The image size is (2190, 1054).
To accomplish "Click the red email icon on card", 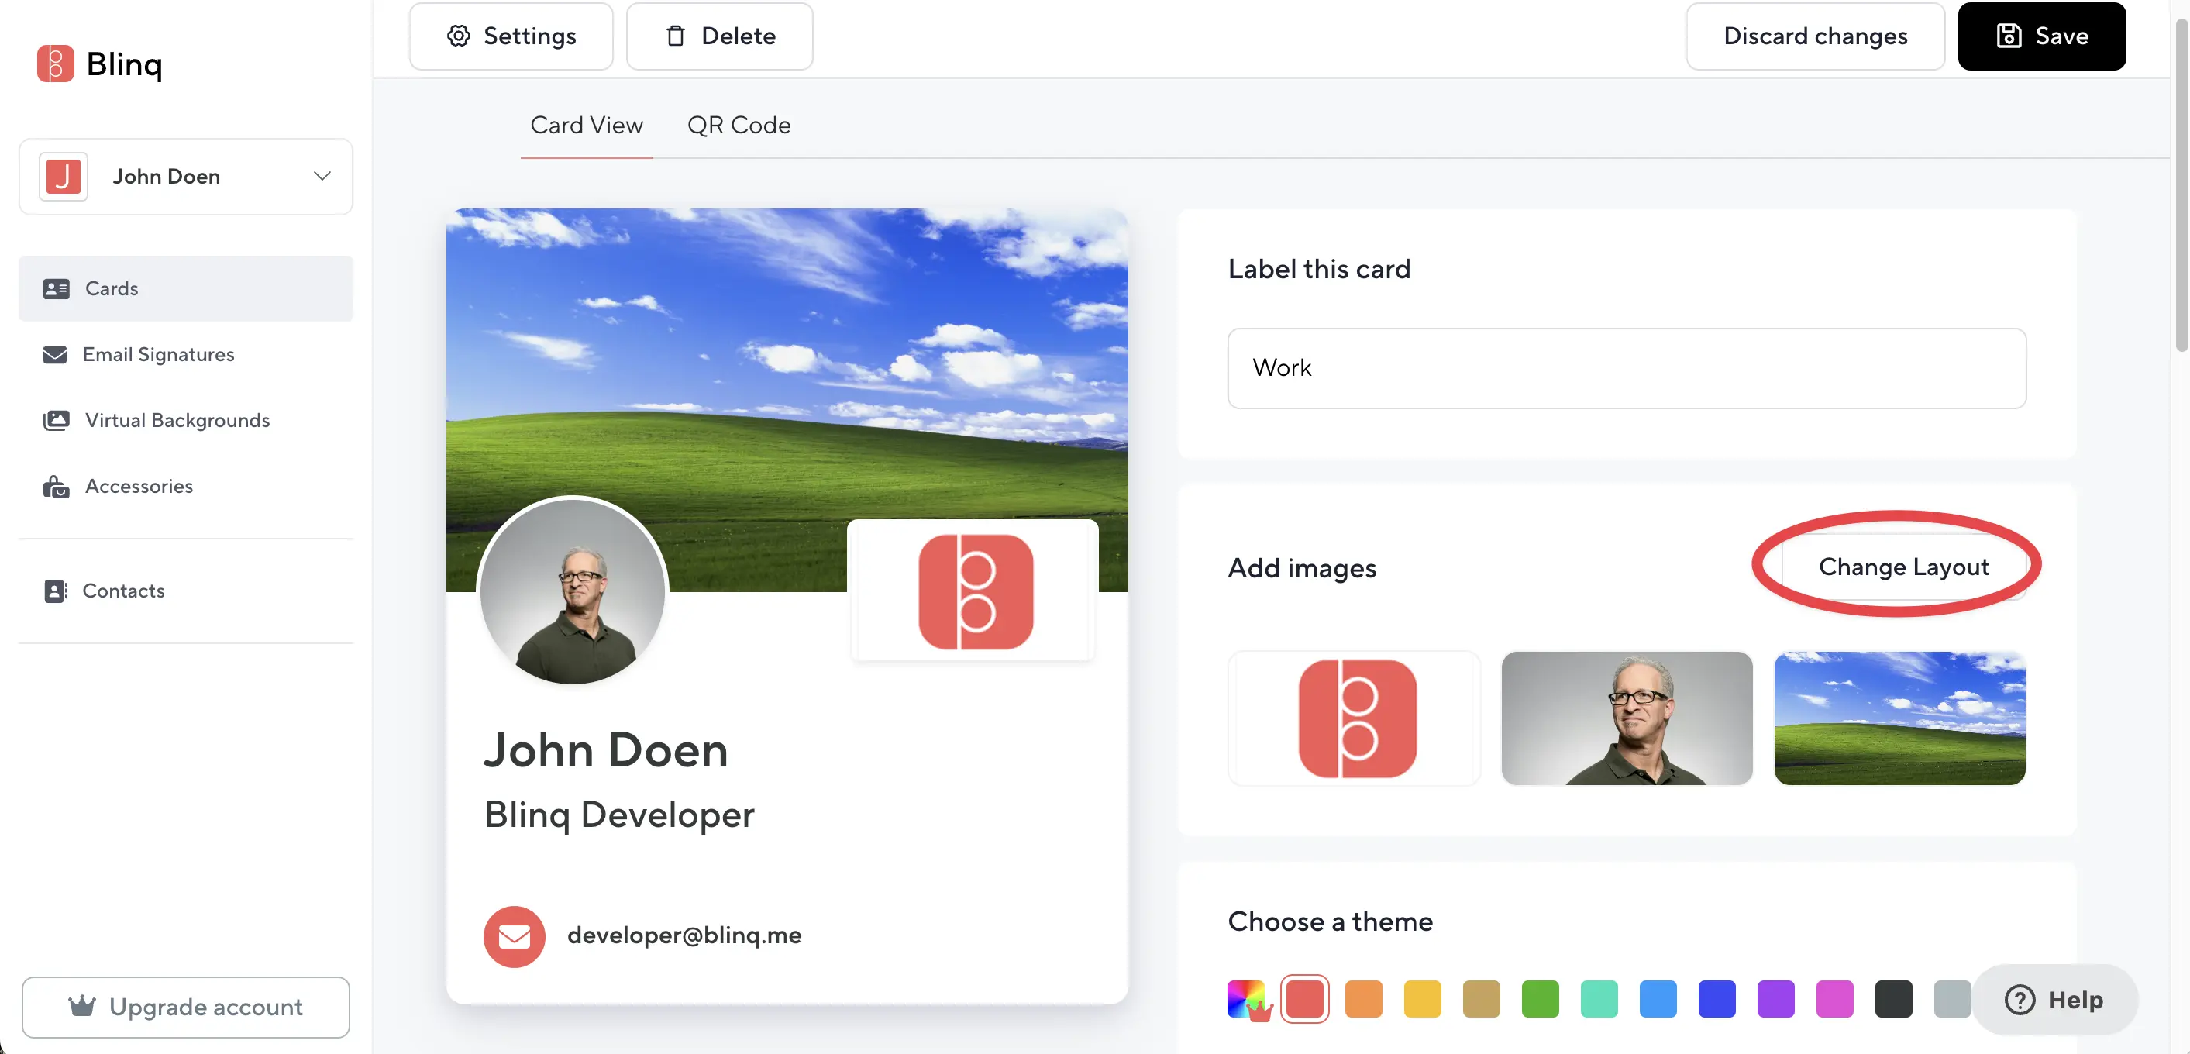I will click(515, 936).
